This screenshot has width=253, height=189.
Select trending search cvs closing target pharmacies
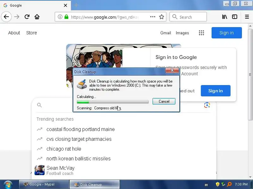[x=79, y=139]
